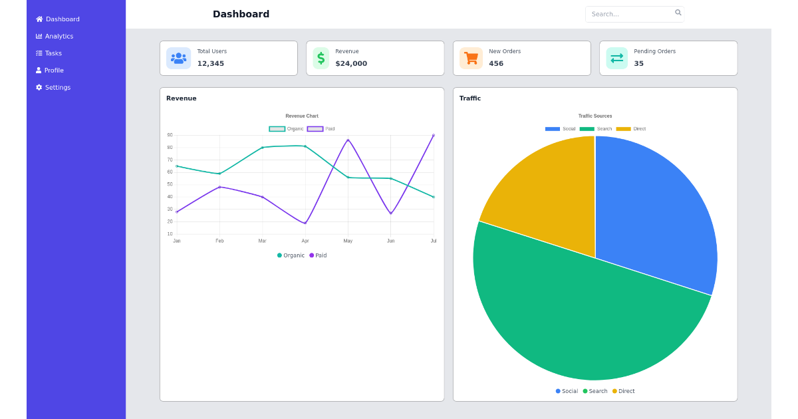Select the Dashboard home icon

40,19
